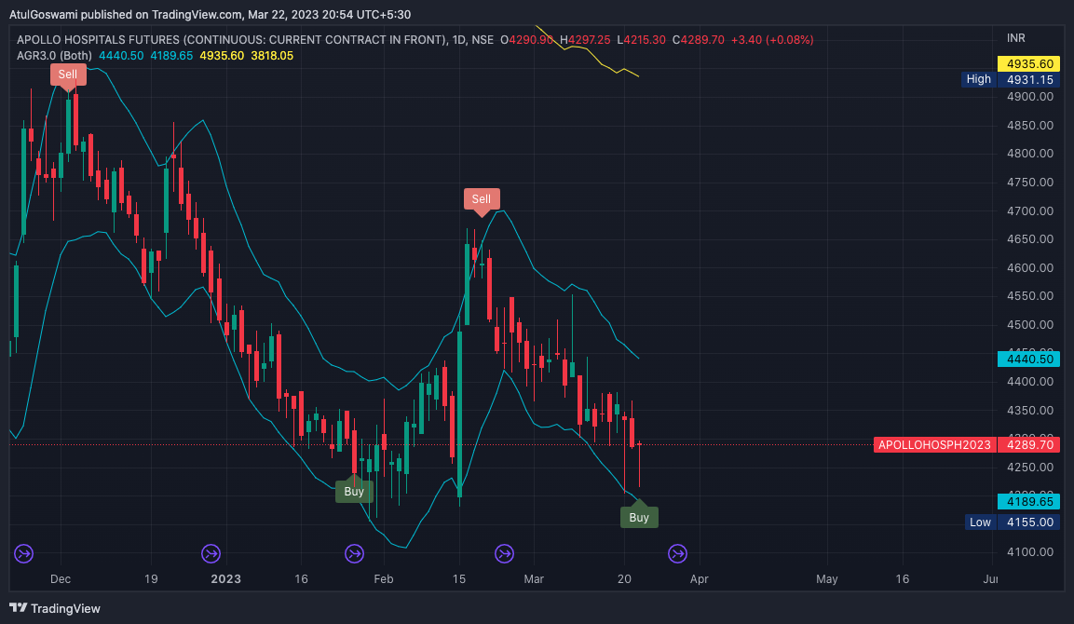
Task: Click the red 4289.70 last price label
Action: pyautogui.click(x=1028, y=445)
